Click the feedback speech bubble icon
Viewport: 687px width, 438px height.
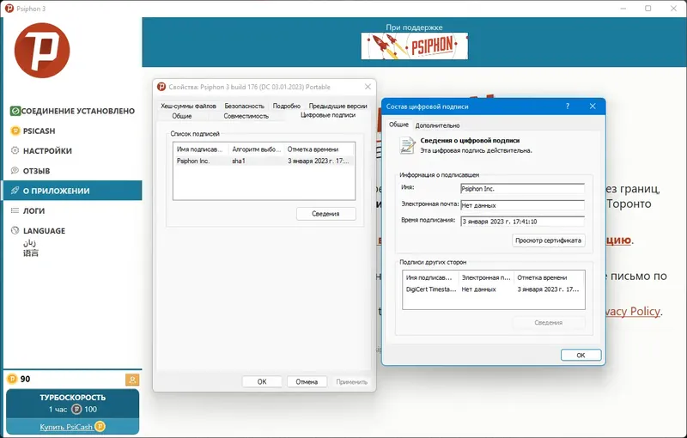(x=15, y=170)
